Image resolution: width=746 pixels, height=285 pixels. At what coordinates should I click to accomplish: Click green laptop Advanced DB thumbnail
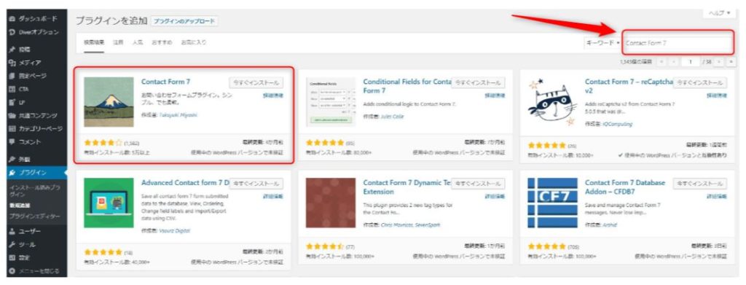coord(109,203)
